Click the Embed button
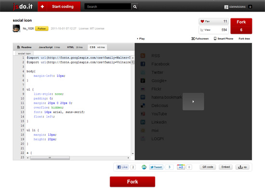265x188 pixels. point(225,167)
